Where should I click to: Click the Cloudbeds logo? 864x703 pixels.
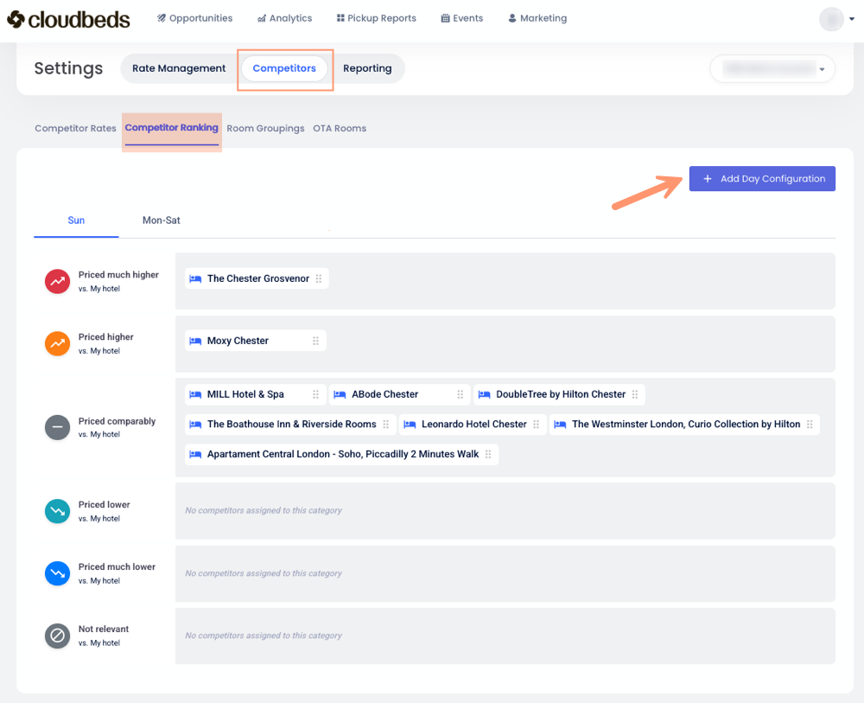(69, 18)
